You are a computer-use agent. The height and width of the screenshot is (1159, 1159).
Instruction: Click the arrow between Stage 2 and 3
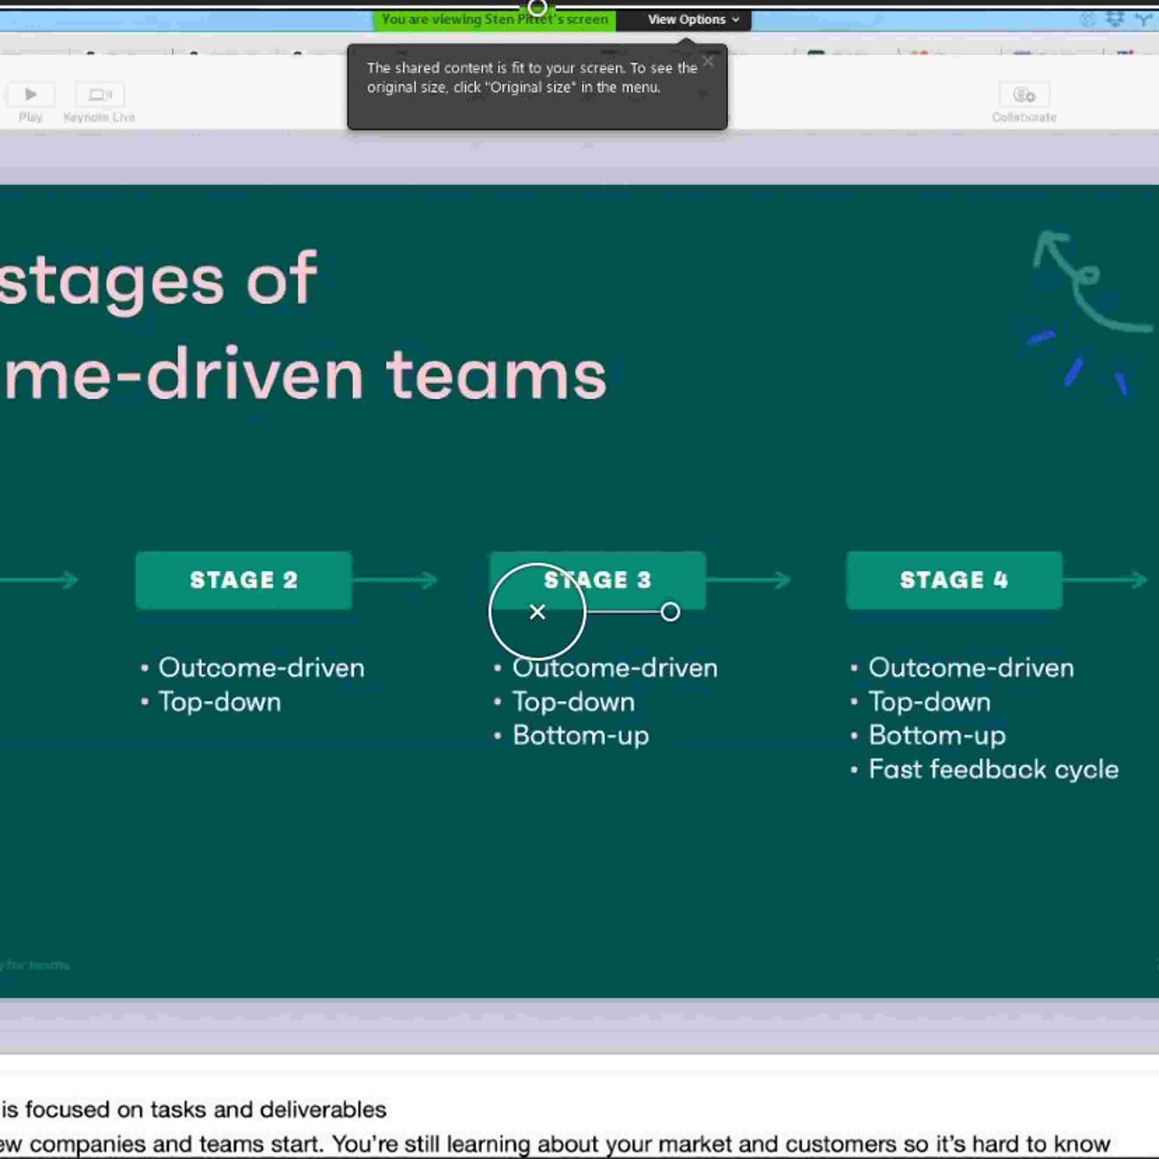pos(396,580)
